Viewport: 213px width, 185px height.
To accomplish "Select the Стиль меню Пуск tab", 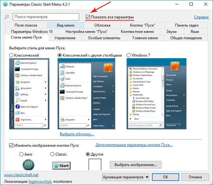I will pos(26,37).
